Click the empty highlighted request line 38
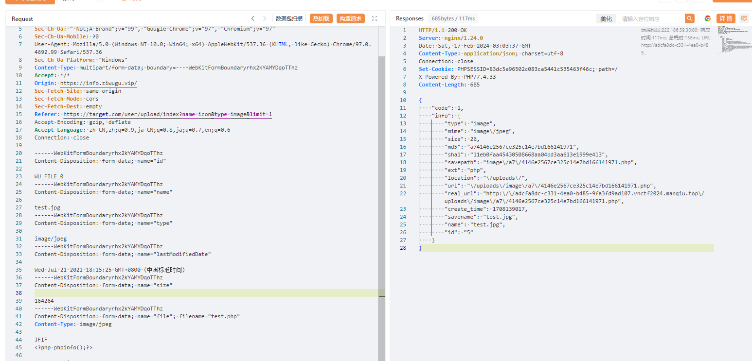 click(206, 293)
